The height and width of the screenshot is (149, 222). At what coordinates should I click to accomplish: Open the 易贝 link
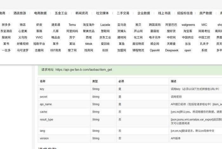[138, 25]
